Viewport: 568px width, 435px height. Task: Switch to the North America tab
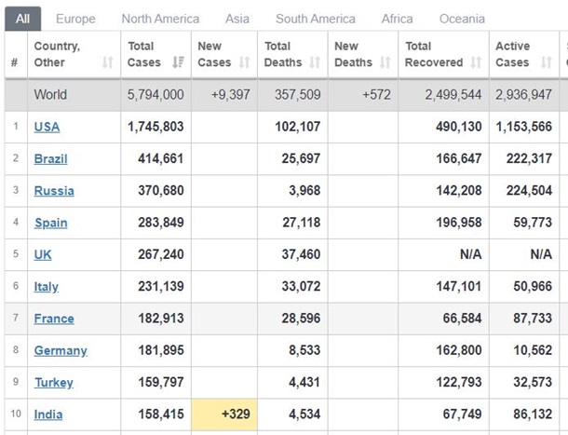(160, 19)
